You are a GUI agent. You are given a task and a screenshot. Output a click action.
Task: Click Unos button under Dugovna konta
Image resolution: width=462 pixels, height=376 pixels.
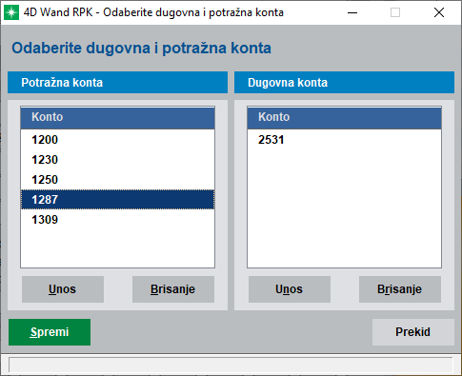point(290,289)
